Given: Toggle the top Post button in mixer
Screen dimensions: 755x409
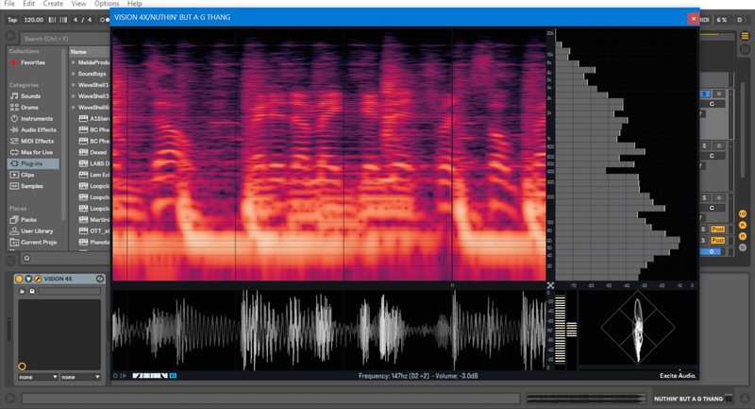Looking at the screenshot, I should tap(718, 230).
